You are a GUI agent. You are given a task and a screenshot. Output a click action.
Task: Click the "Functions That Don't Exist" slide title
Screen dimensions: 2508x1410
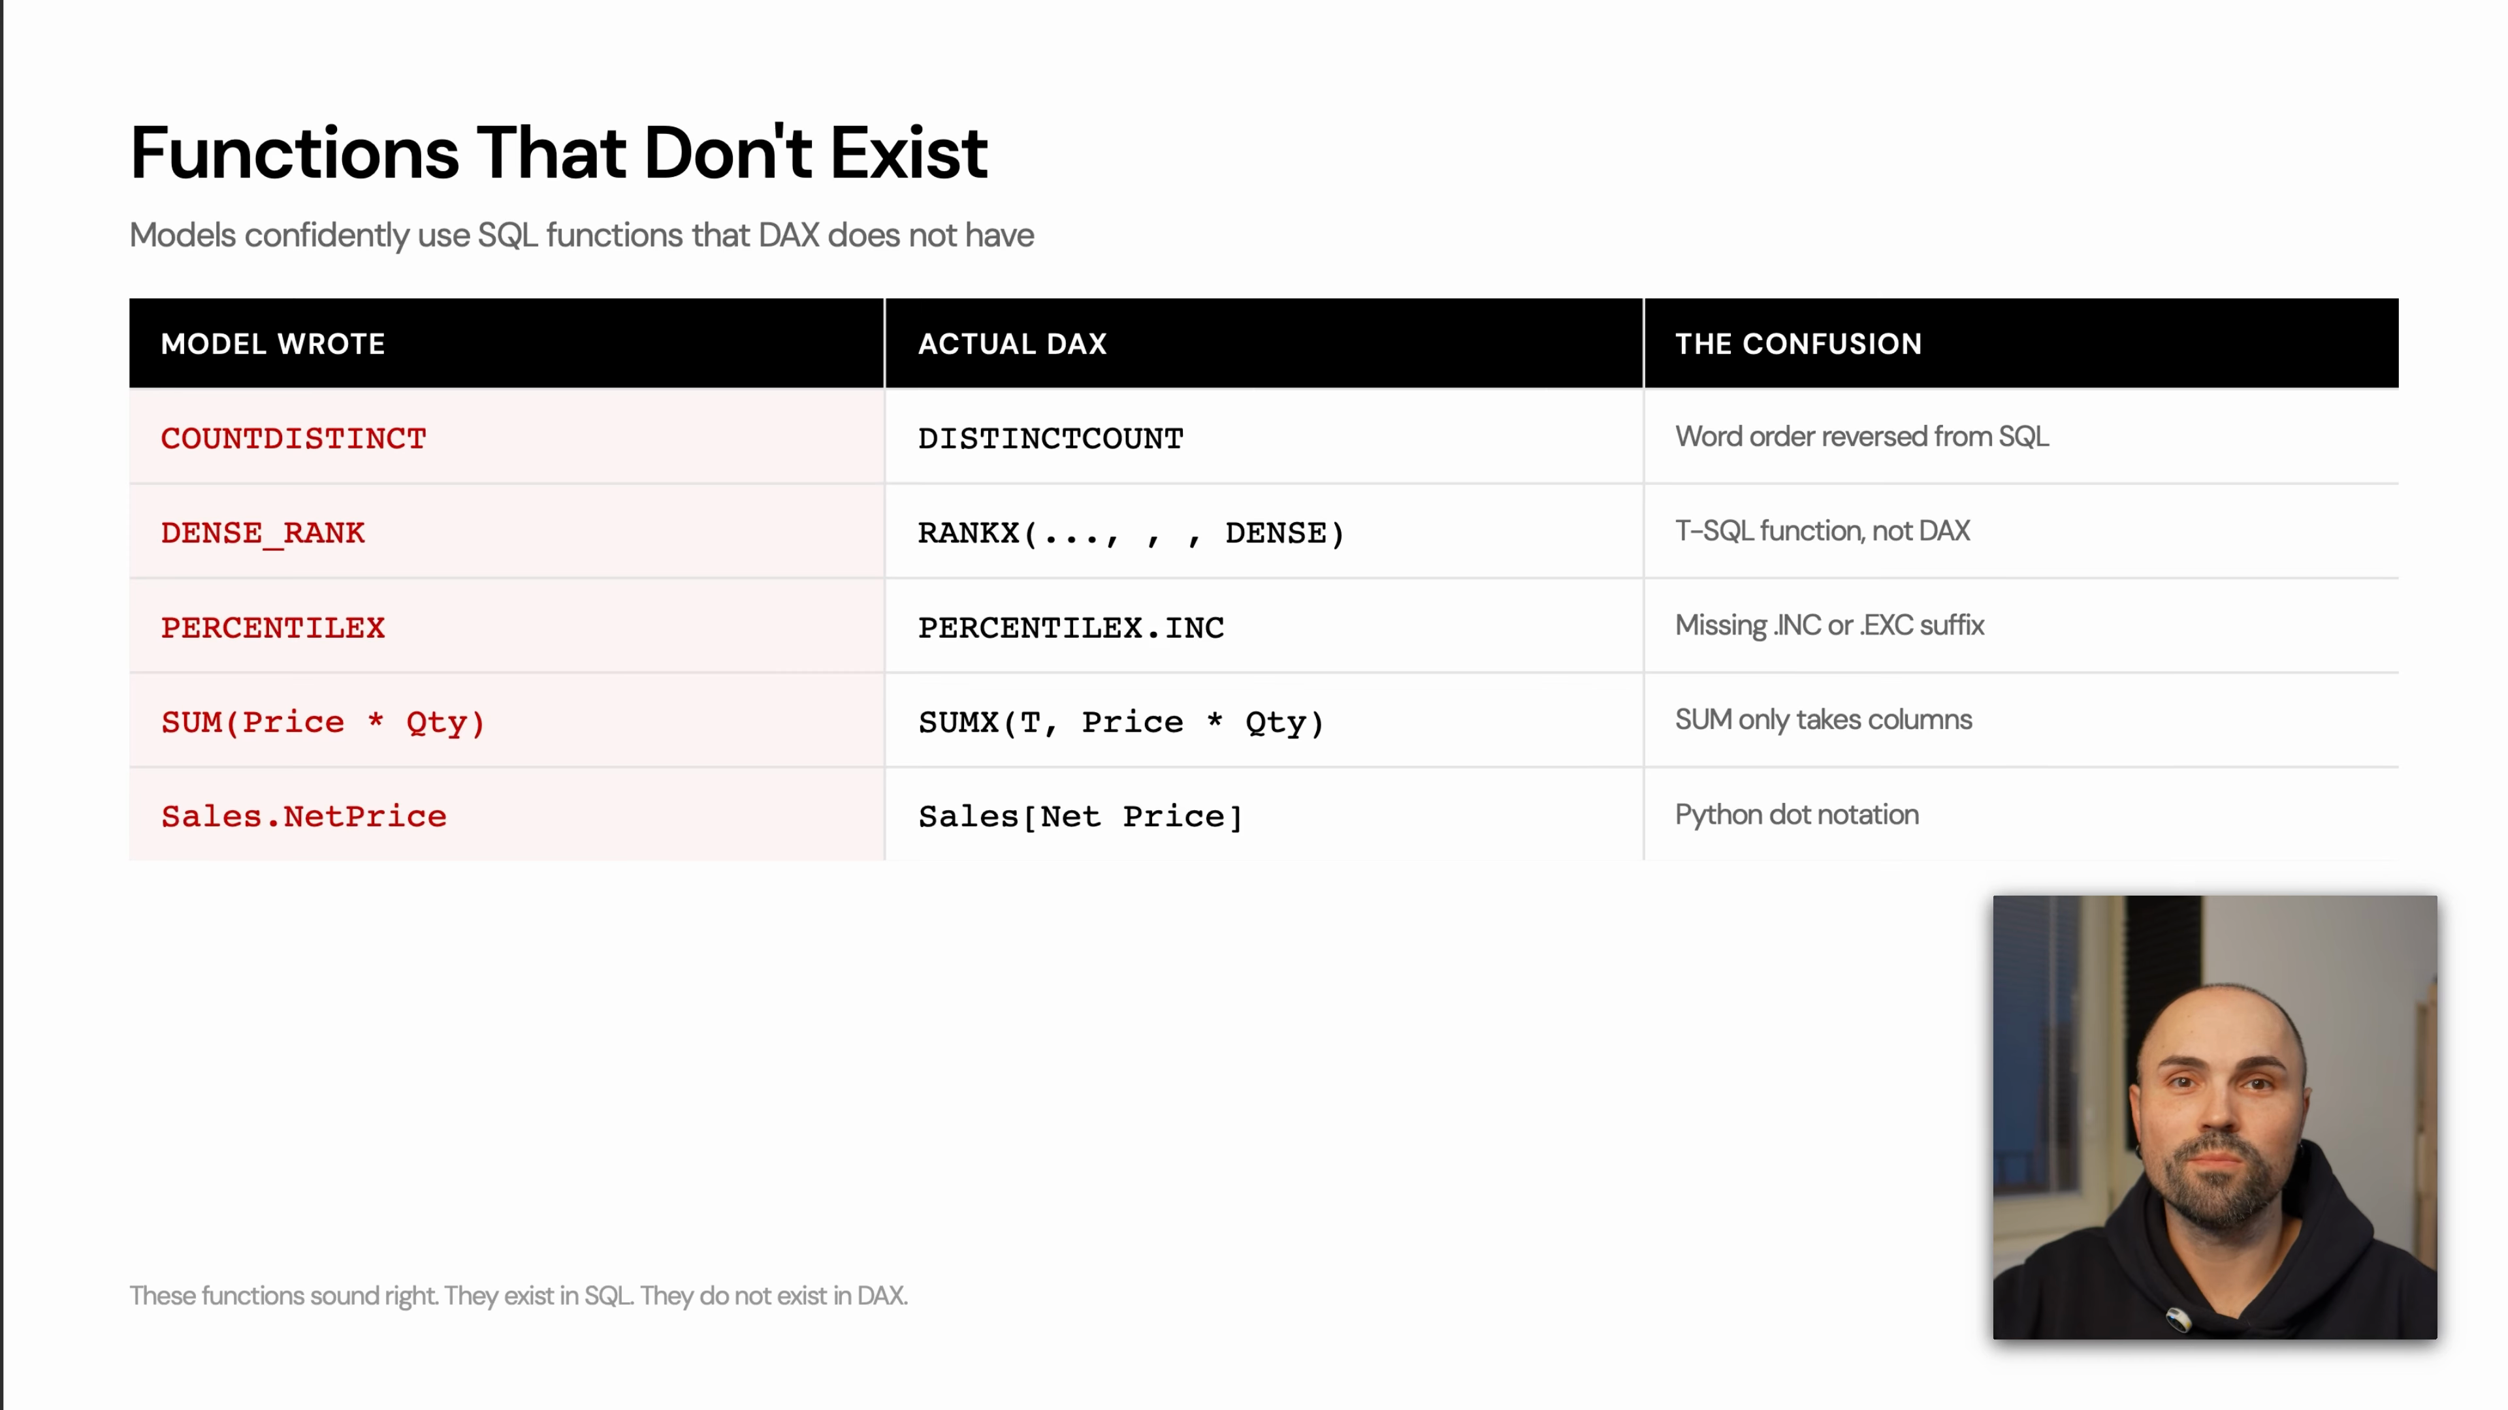[559, 153]
